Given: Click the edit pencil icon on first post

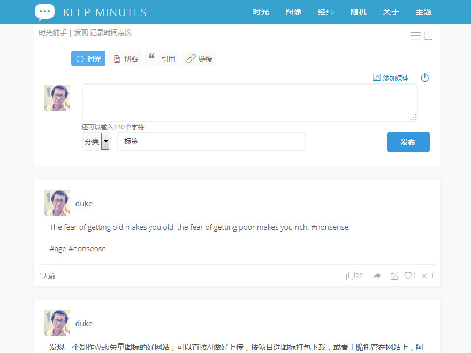Looking at the screenshot, I should pos(394,276).
